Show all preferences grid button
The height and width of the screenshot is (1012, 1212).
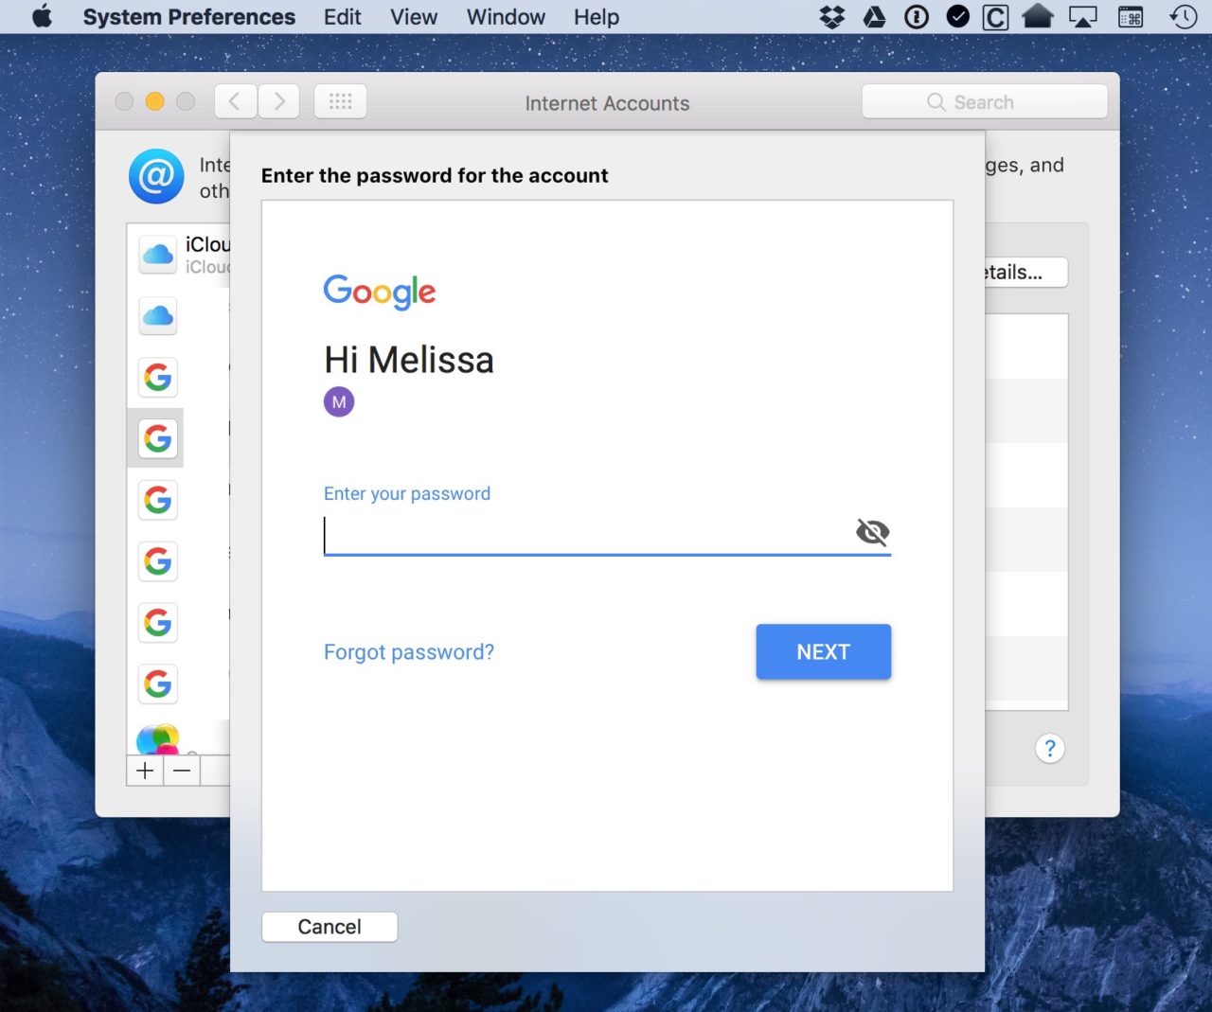point(341,101)
